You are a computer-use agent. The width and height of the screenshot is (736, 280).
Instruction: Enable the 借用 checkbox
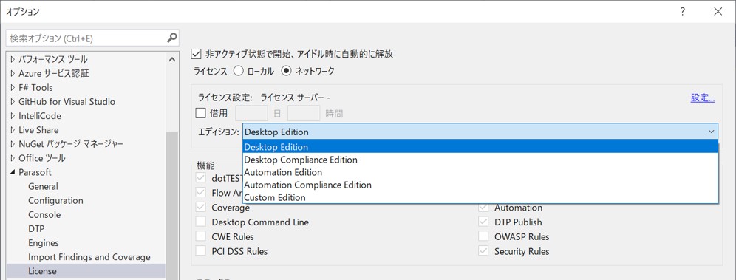[201, 112]
